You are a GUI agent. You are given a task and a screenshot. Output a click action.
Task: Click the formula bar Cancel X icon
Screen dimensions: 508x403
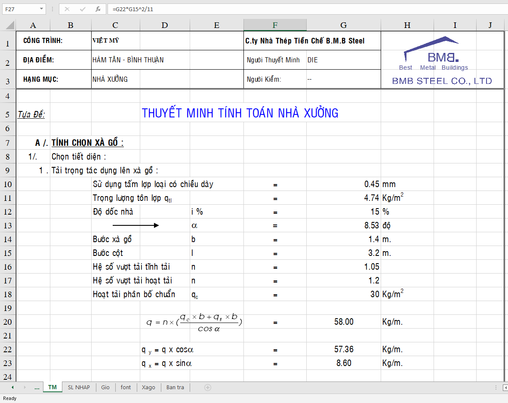click(x=68, y=9)
